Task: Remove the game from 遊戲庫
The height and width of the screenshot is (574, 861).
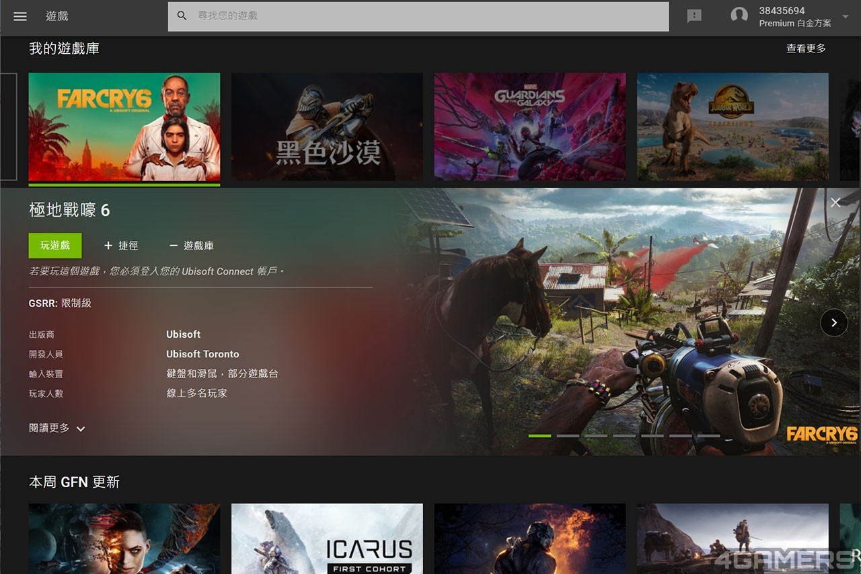Action: (192, 246)
